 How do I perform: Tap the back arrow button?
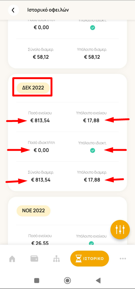click(13, 10)
